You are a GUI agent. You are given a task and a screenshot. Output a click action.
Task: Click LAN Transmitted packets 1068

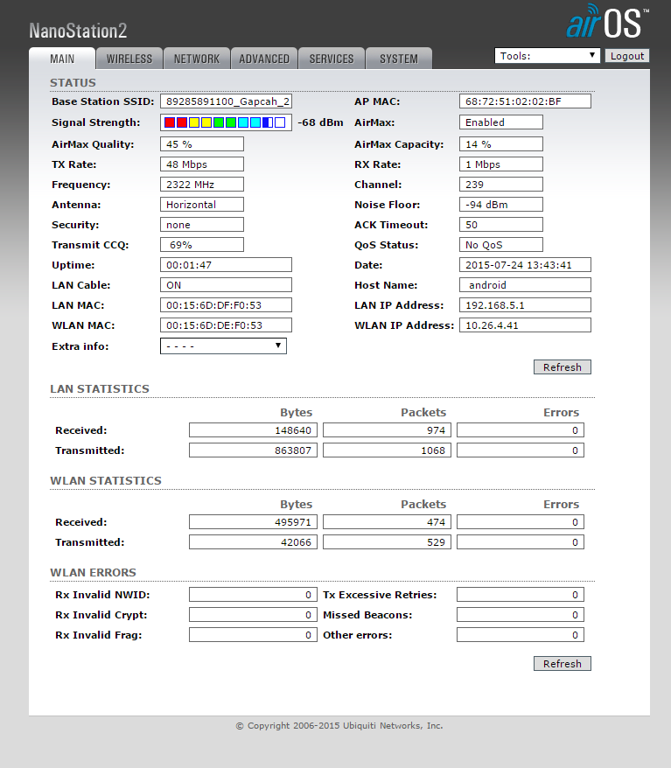click(387, 450)
